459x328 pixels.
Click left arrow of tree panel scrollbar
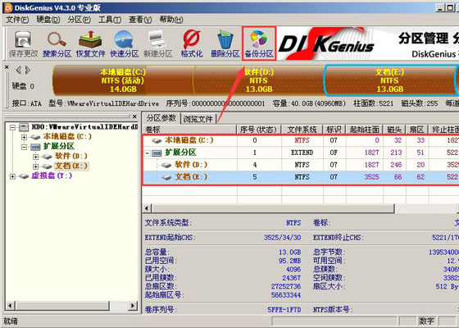pyautogui.click(x=10, y=306)
